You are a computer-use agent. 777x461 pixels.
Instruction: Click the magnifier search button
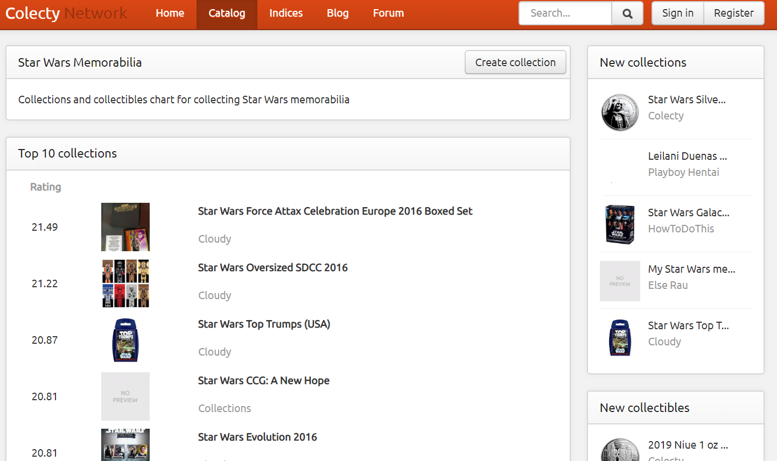(627, 13)
